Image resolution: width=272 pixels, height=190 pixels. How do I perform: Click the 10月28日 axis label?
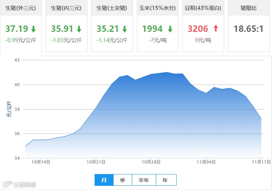pos(151,162)
